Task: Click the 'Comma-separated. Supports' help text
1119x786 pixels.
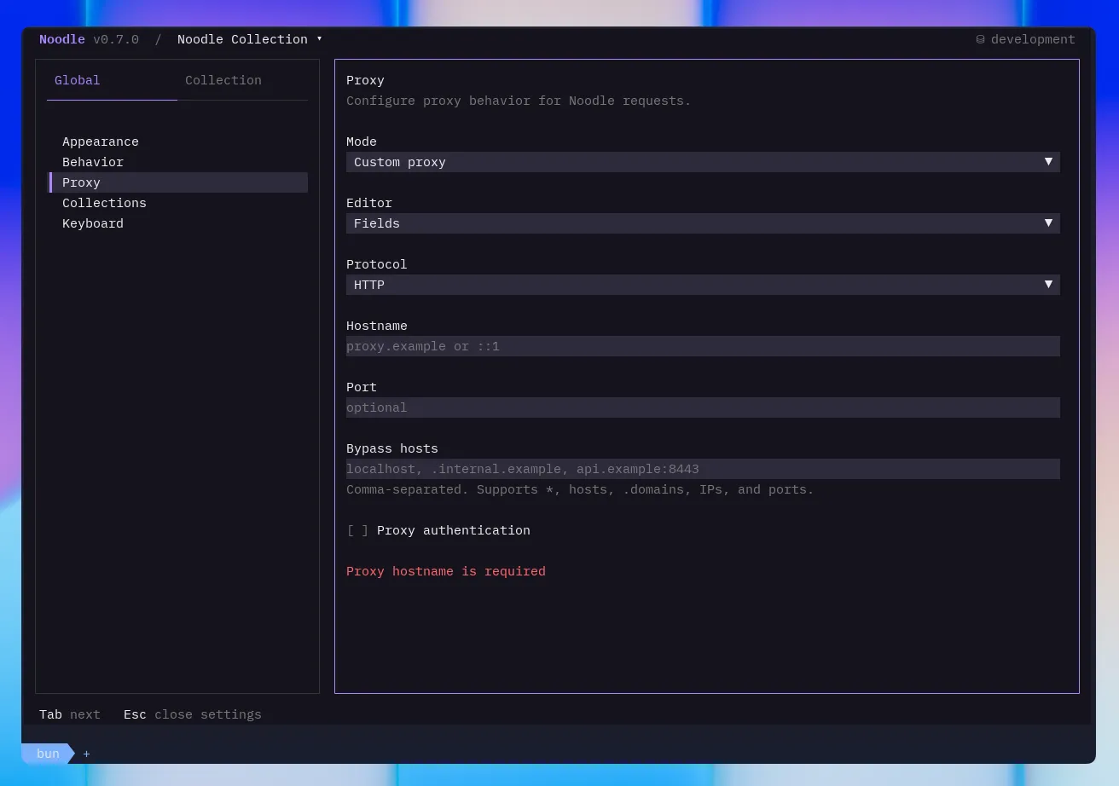Action: [580, 489]
